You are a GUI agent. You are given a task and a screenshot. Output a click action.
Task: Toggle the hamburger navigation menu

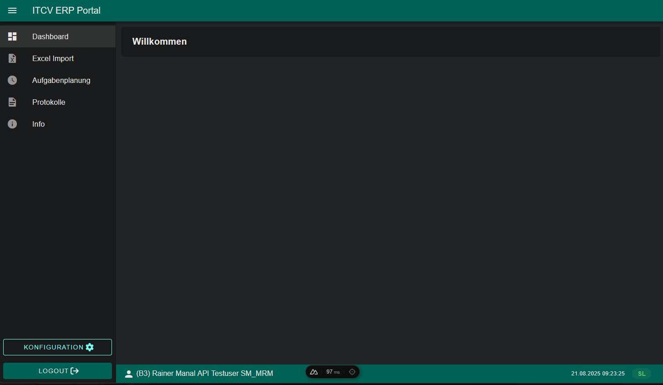click(x=12, y=10)
